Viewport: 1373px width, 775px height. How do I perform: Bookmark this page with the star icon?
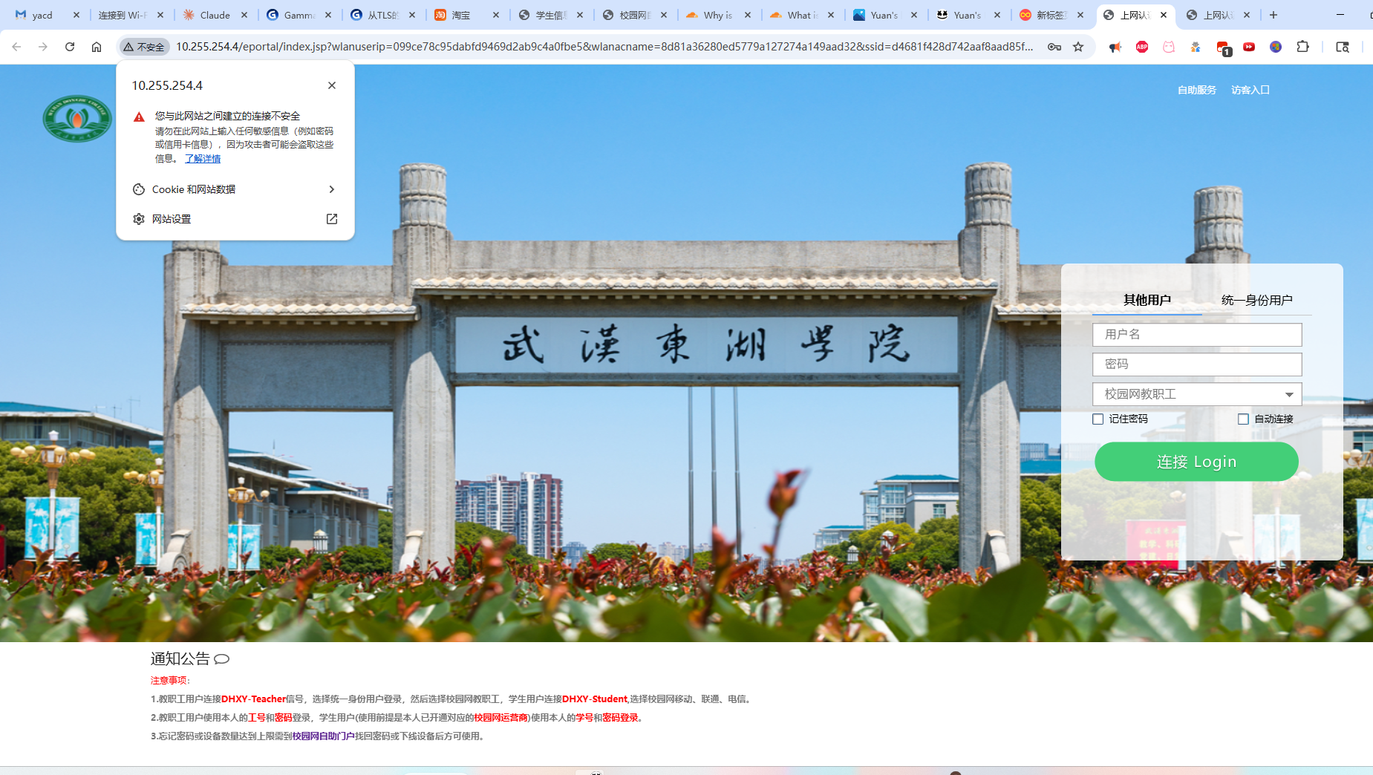pos(1078,47)
